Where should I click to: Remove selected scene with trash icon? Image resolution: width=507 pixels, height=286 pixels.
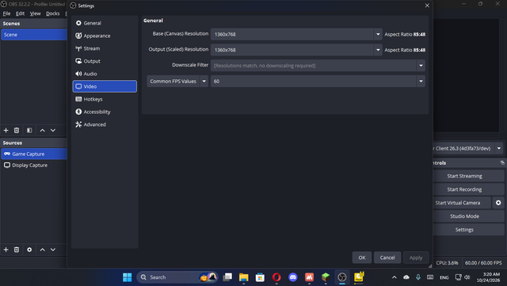[17, 130]
